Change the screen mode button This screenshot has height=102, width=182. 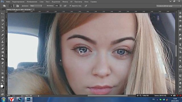click(3, 94)
